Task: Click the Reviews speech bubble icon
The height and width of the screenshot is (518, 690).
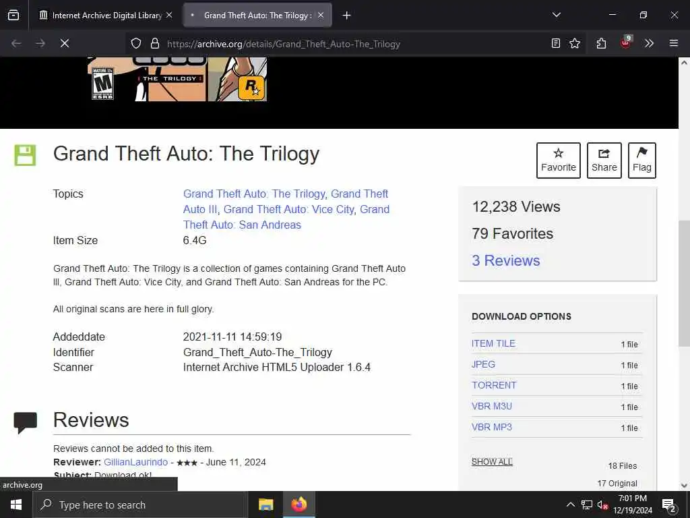Action: click(x=25, y=422)
